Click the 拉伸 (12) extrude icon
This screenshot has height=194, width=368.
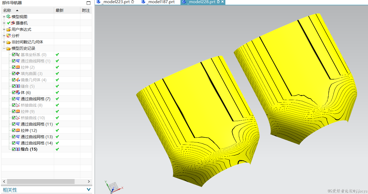[18, 130]
